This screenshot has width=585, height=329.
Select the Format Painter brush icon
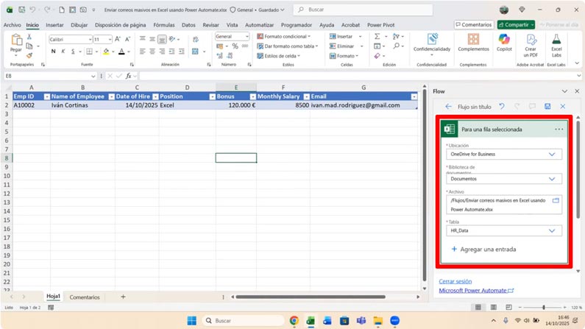click(29, 56)
